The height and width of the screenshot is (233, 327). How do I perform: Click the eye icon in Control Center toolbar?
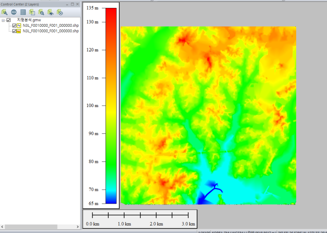(x=51, y=12)
